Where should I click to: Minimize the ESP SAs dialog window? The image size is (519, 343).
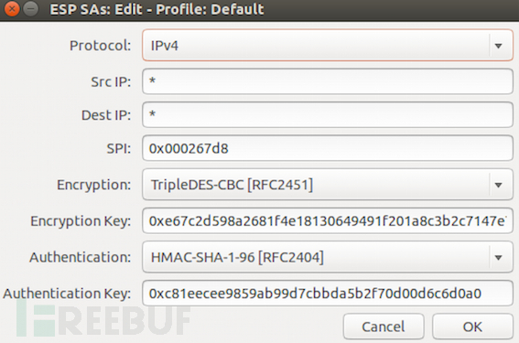point(31,9)
